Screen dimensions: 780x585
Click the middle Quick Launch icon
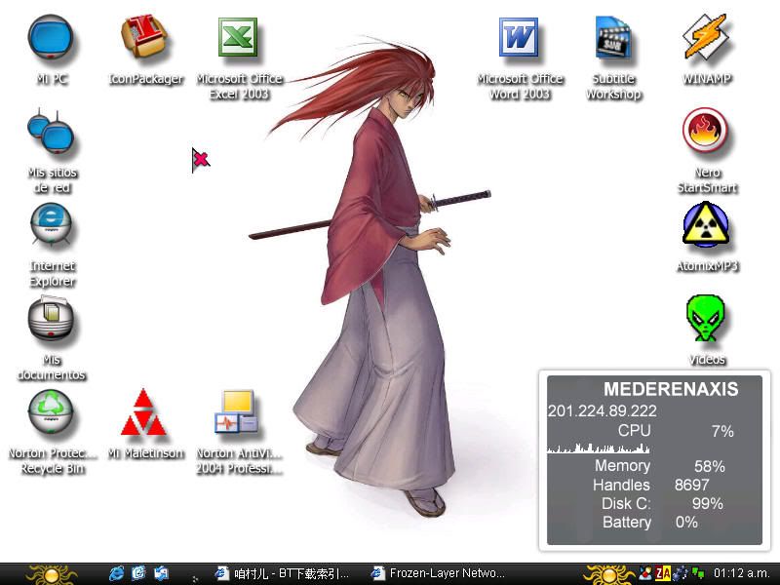click(138, 573)
